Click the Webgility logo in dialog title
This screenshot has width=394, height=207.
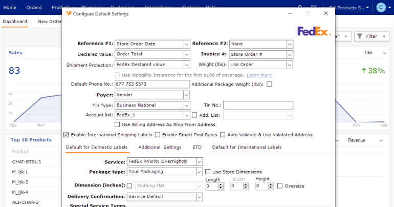pyautogui.click(x=69, y=14)
